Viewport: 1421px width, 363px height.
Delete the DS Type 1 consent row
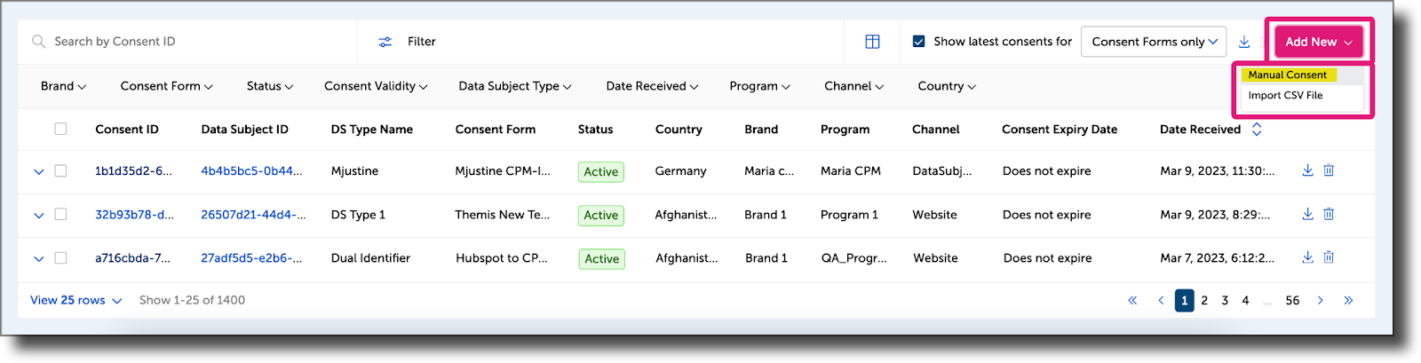(x=1329, y=214)
